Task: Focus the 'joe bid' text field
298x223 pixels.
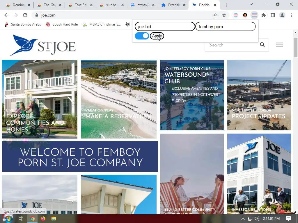Action: click(165, 26)
